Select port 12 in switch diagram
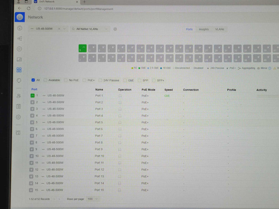279x209 pixels. point(131,58)
